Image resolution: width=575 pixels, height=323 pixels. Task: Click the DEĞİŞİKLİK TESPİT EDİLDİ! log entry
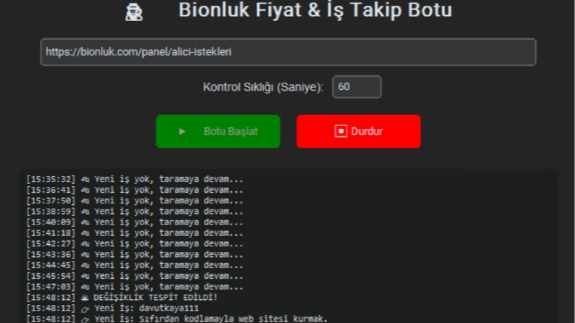[122, 298]
